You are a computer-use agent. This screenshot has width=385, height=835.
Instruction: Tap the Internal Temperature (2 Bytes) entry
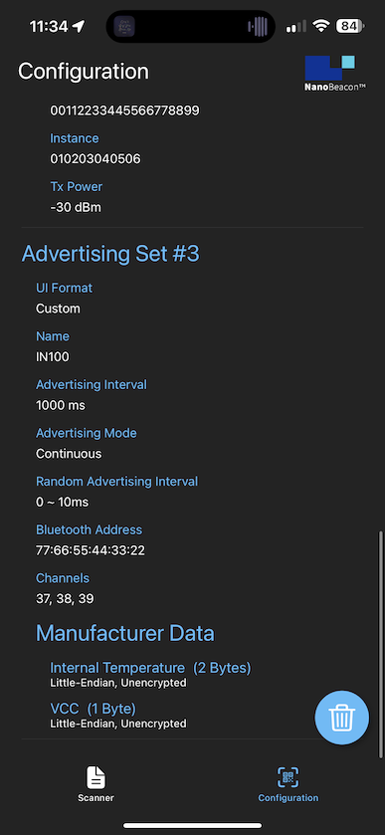pyautogui.click(x=150, y=674)
